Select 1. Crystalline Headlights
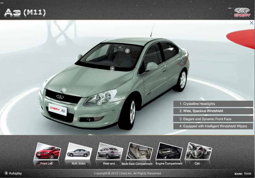255x178 pixels. 213,104
